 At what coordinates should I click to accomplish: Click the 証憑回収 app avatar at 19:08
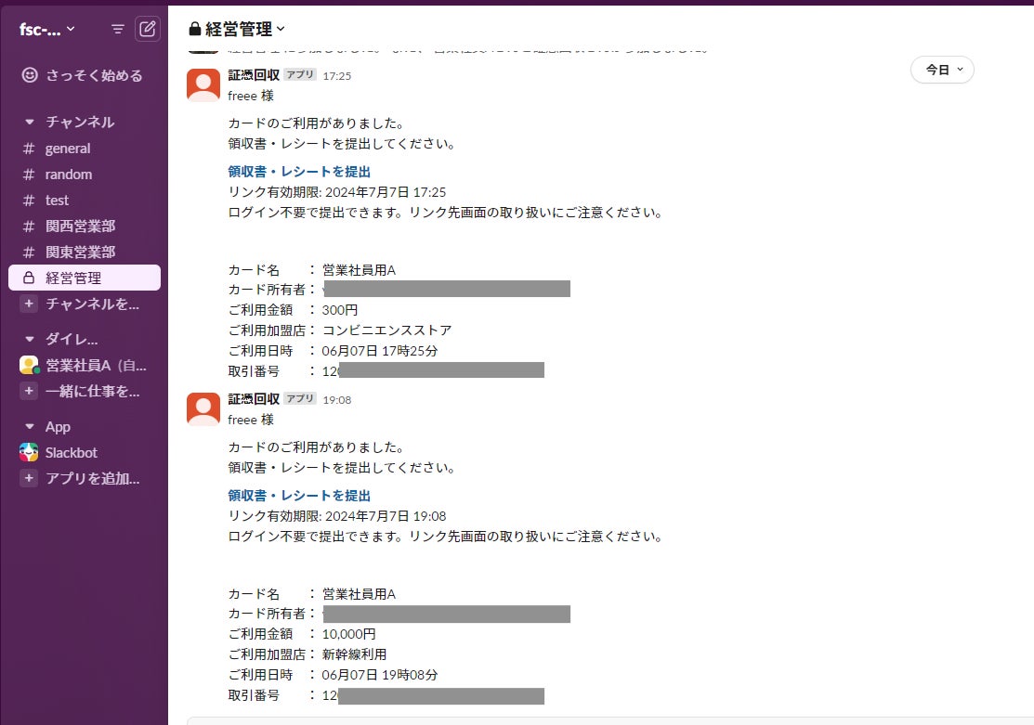pos(203,408)
